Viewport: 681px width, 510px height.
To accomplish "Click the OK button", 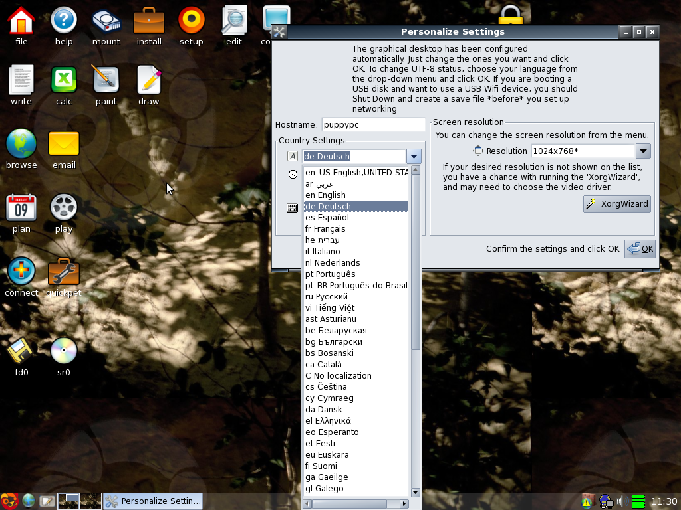I will point(640,249).
